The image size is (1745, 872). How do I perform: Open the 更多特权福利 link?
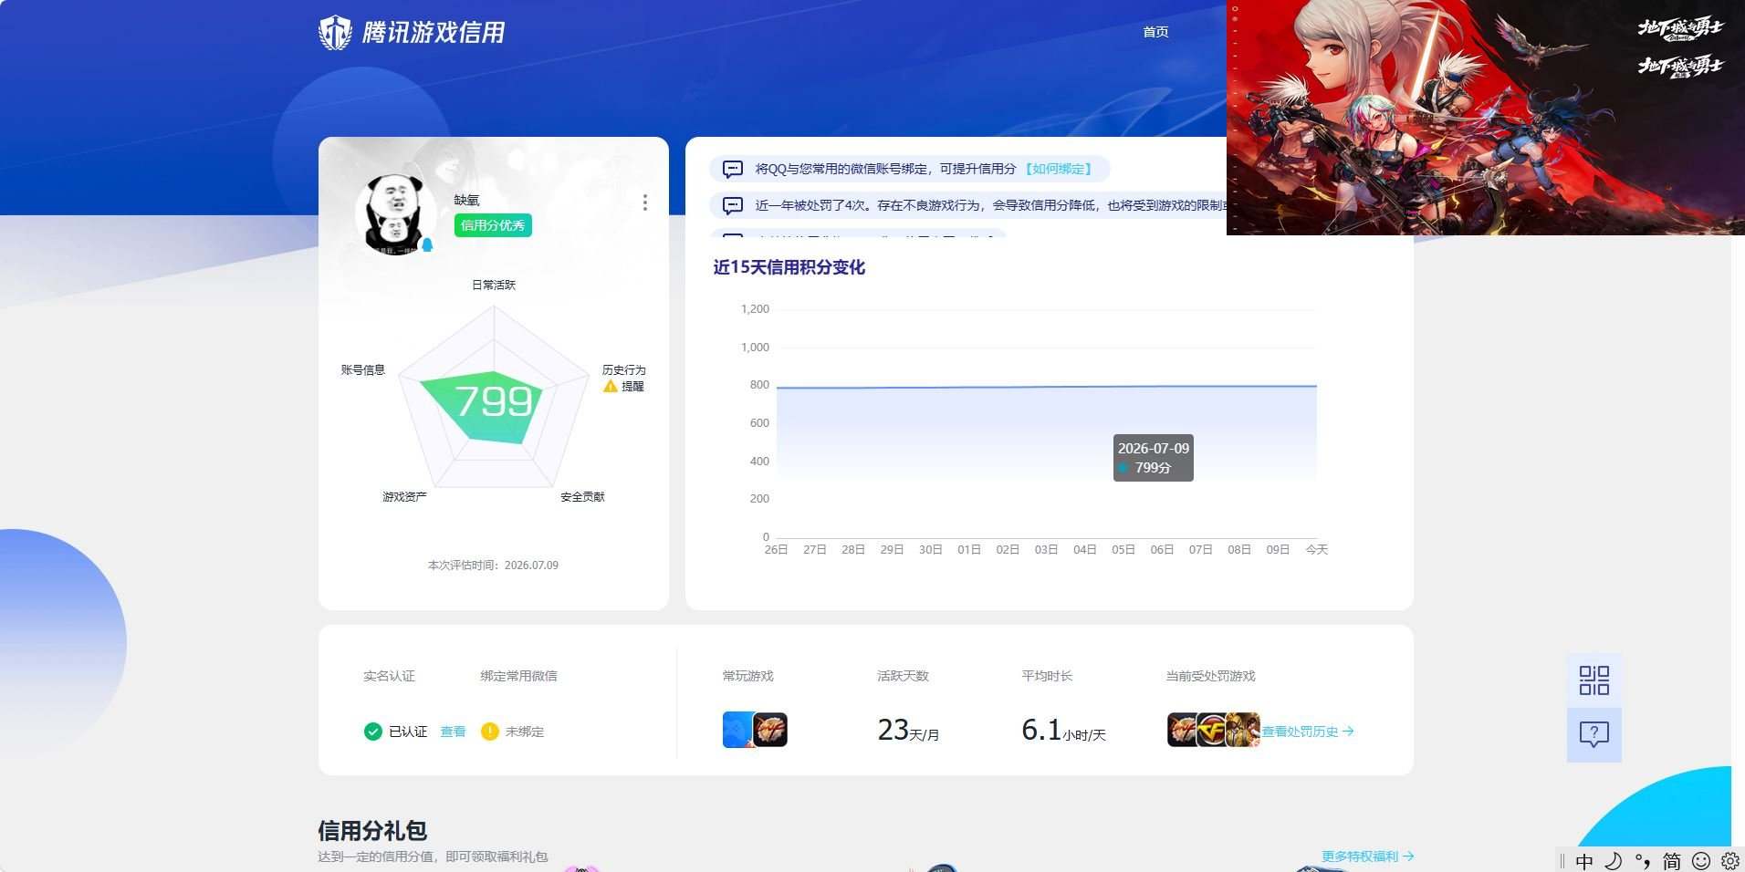click(x=1367, y=856)
